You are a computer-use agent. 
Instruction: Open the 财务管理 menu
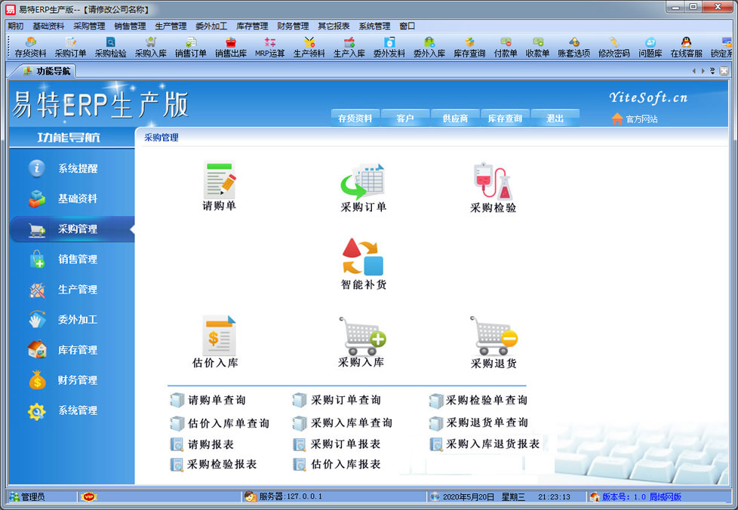pyautogui.click(x=292, y=26)
